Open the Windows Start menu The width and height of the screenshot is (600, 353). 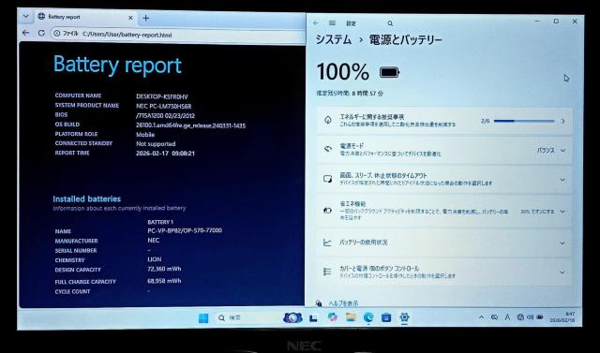pyautogui.click(x=203, y=317)
